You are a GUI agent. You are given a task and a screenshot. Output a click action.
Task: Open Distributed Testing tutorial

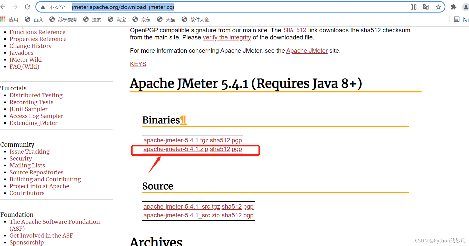point(36,95)
